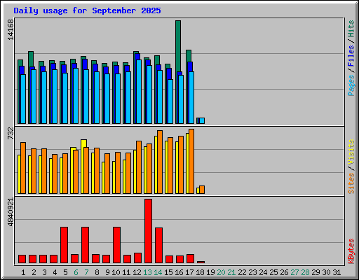Image resolution: width=359 pixels, height=280 pixels.
Task: Click day label 16 on the x-axis
Action: click(x=179, y=272)
